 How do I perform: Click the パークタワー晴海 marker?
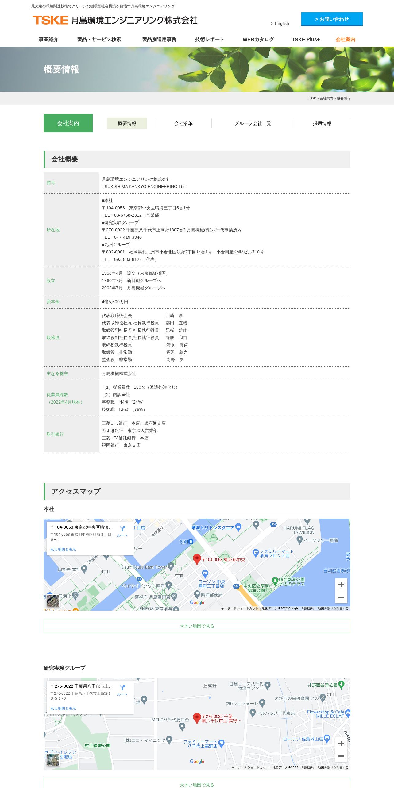(300, 539)
